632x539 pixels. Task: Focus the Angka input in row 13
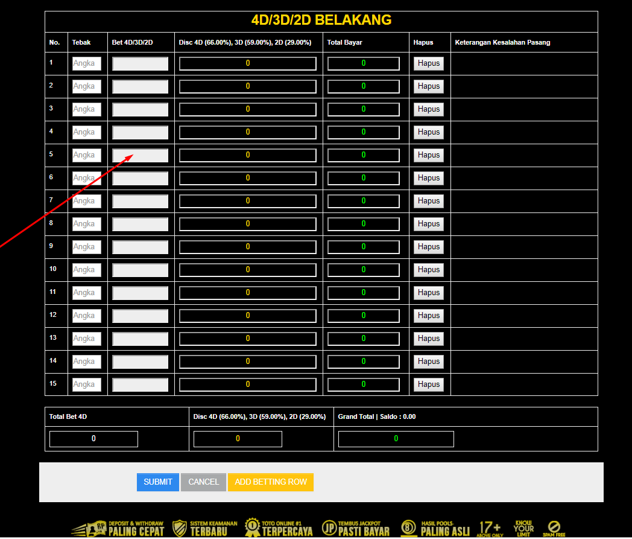87,339
